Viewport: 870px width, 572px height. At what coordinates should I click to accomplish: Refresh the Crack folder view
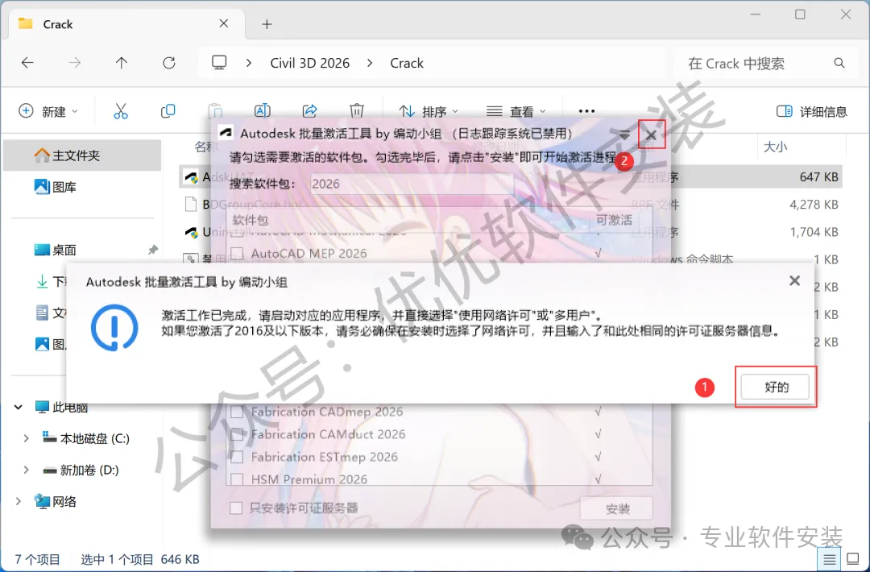tap(169, 63)
